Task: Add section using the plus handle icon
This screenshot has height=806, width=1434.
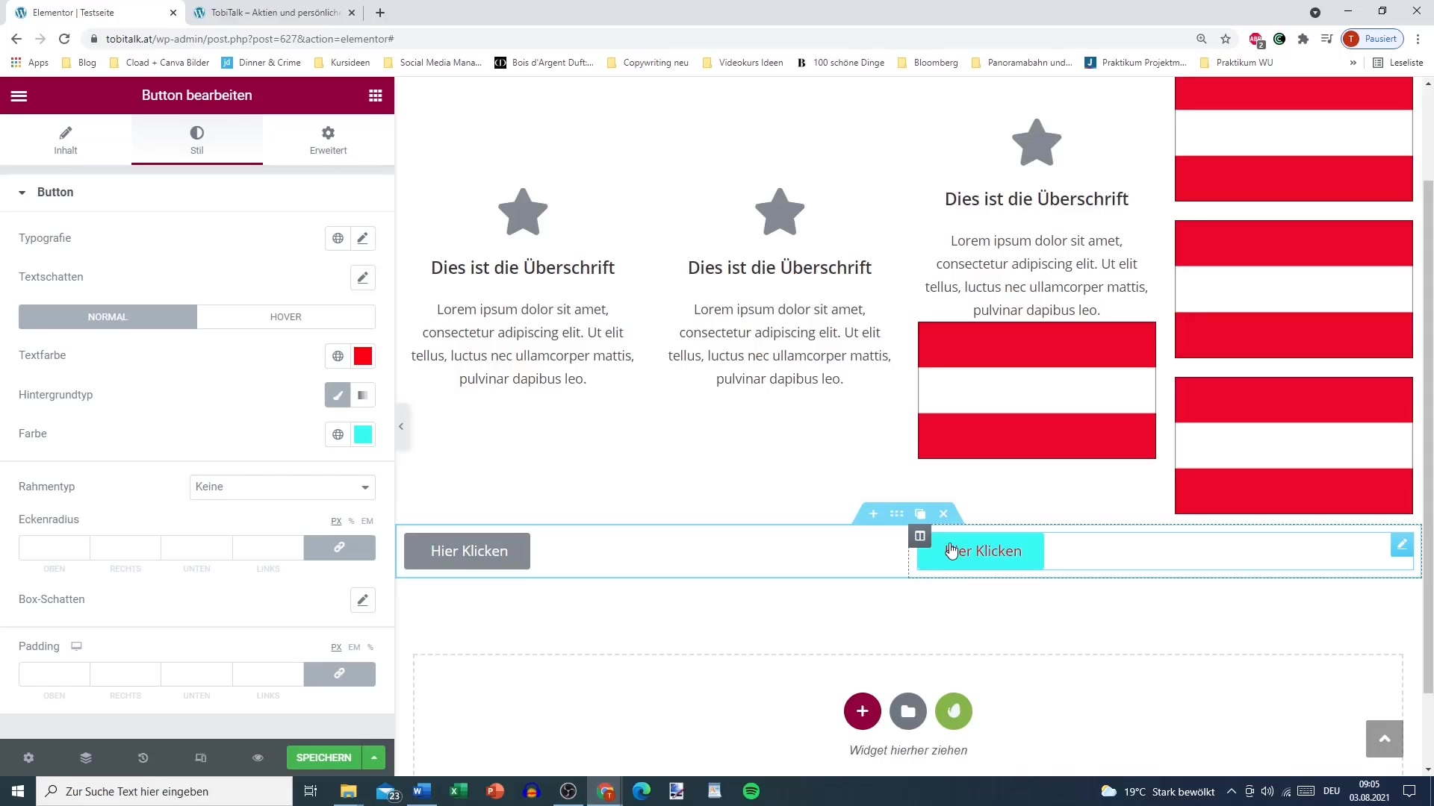Action: 873,513
